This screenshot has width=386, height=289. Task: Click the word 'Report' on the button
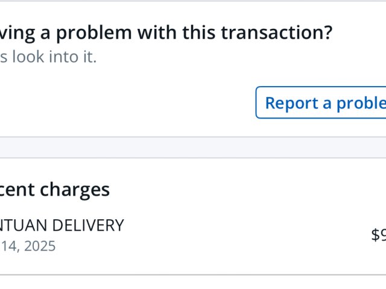click(291, 103)
